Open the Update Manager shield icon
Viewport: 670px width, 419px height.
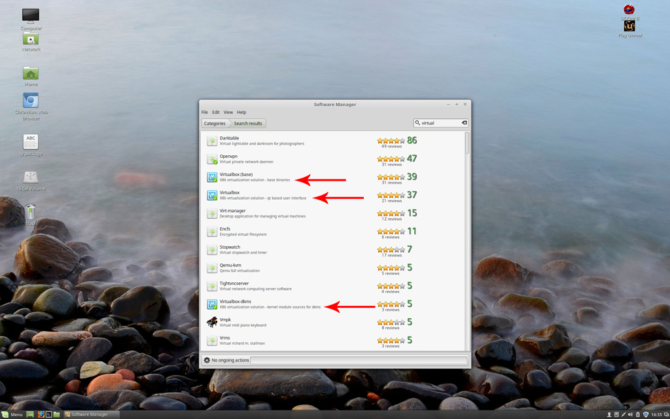coord(646,414)
